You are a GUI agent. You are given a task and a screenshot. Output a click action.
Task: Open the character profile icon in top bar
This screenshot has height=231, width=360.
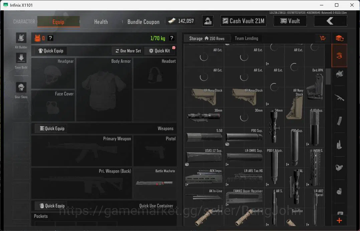(x=208, y=21)
